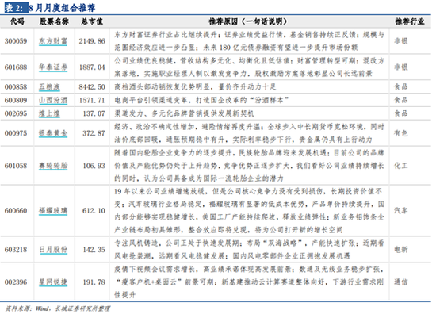
Task: Click industry 有色 in 银泰黄金 row
Action: 400,133
